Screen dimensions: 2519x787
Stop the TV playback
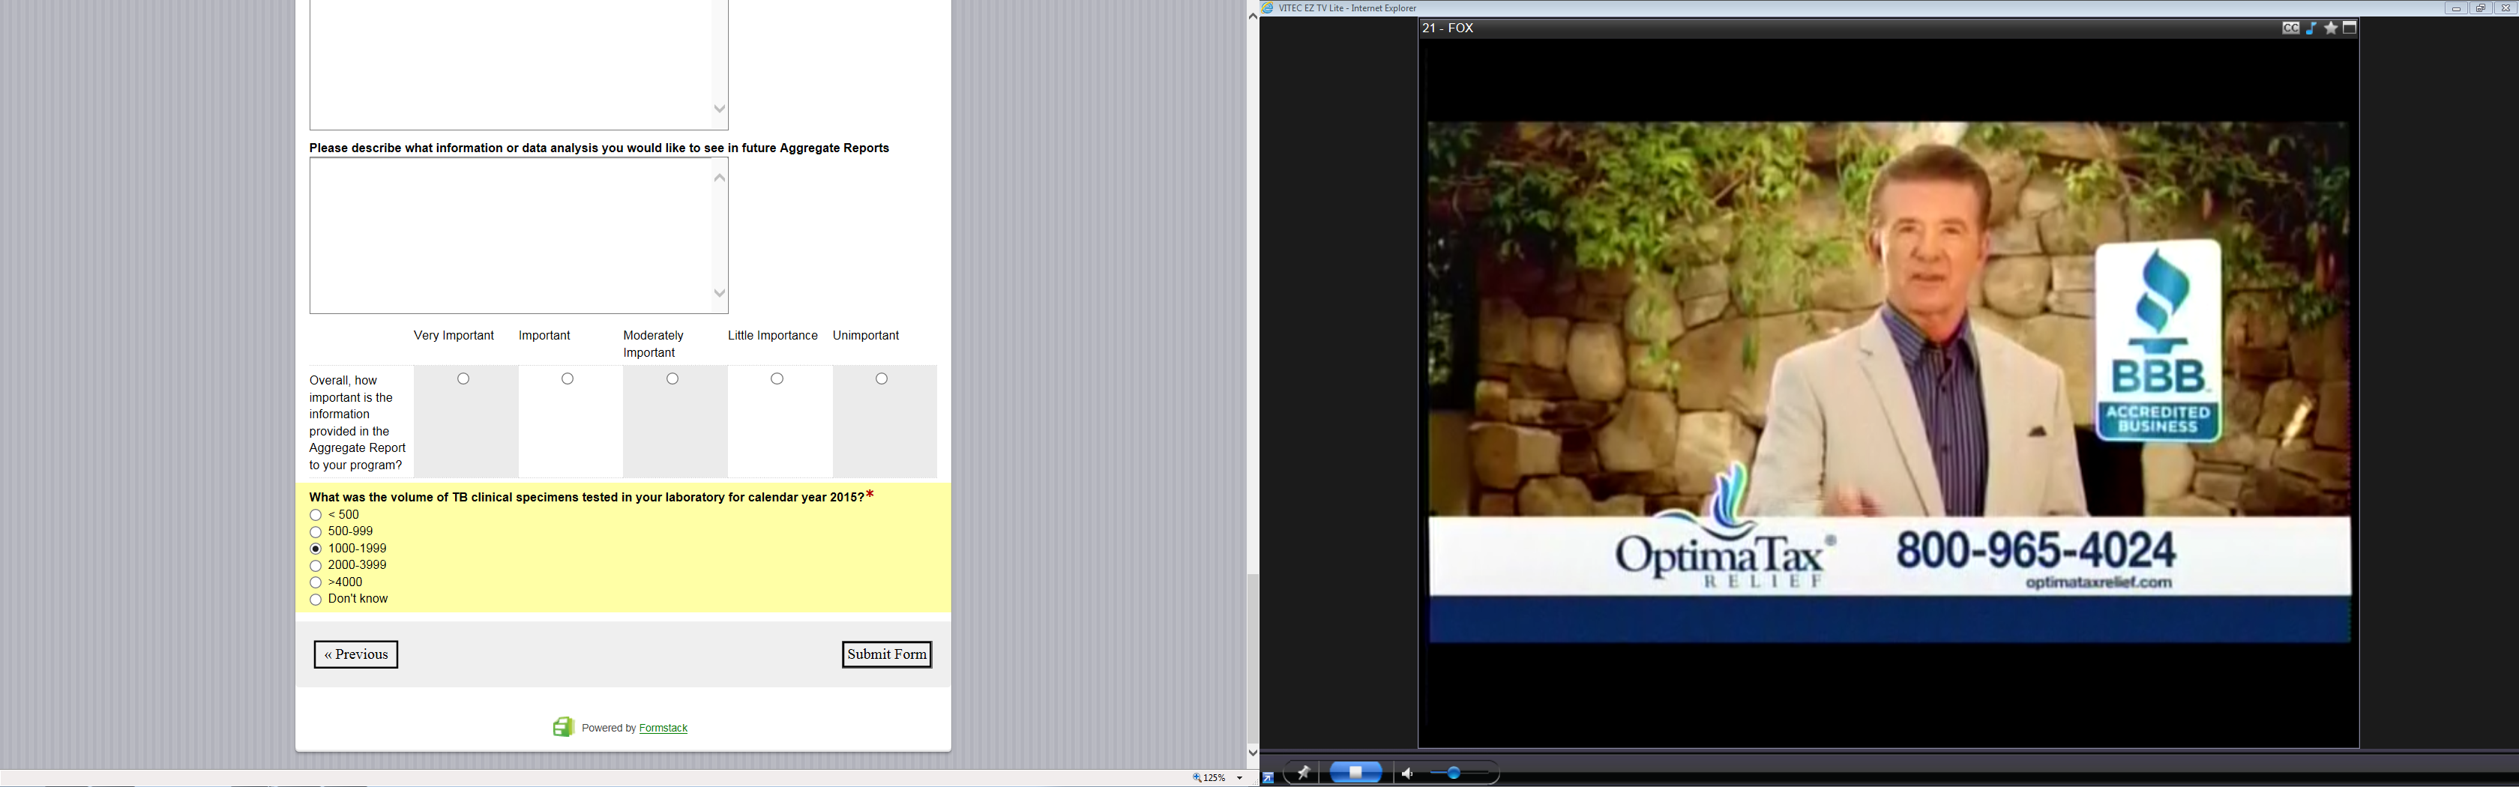click(x=1356, y=772)
